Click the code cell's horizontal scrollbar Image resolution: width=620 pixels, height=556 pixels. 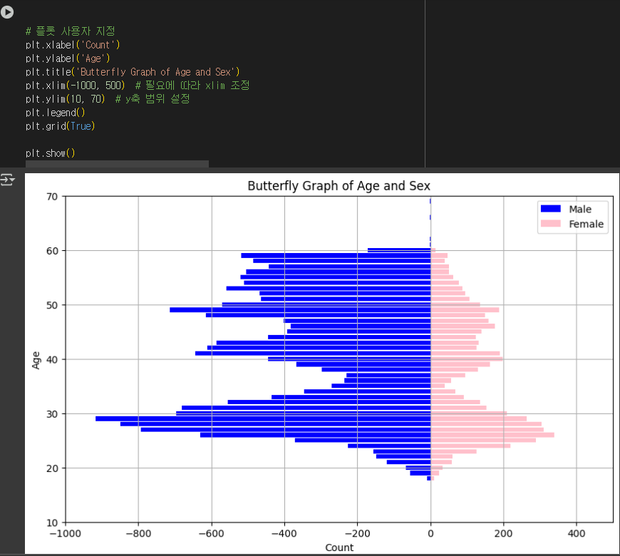(117, 164)
